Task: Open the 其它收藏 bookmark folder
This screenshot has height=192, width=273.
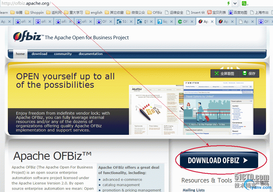Action: pos(114,12)
